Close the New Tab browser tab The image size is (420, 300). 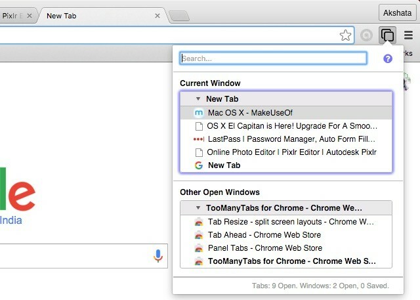click(157, 16)
